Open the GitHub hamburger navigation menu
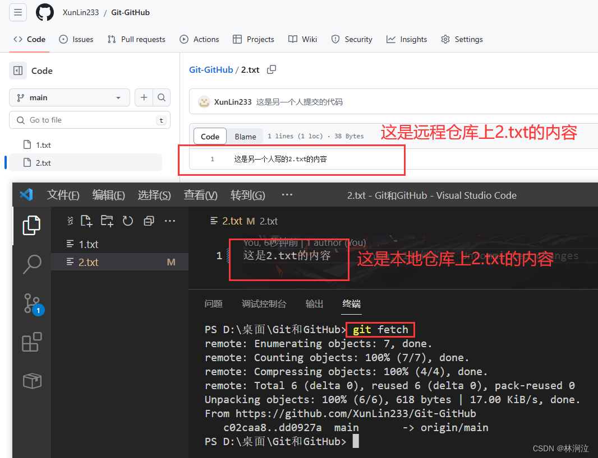The height and width of the screenshot is (458, 598). (x=18, y=12)
